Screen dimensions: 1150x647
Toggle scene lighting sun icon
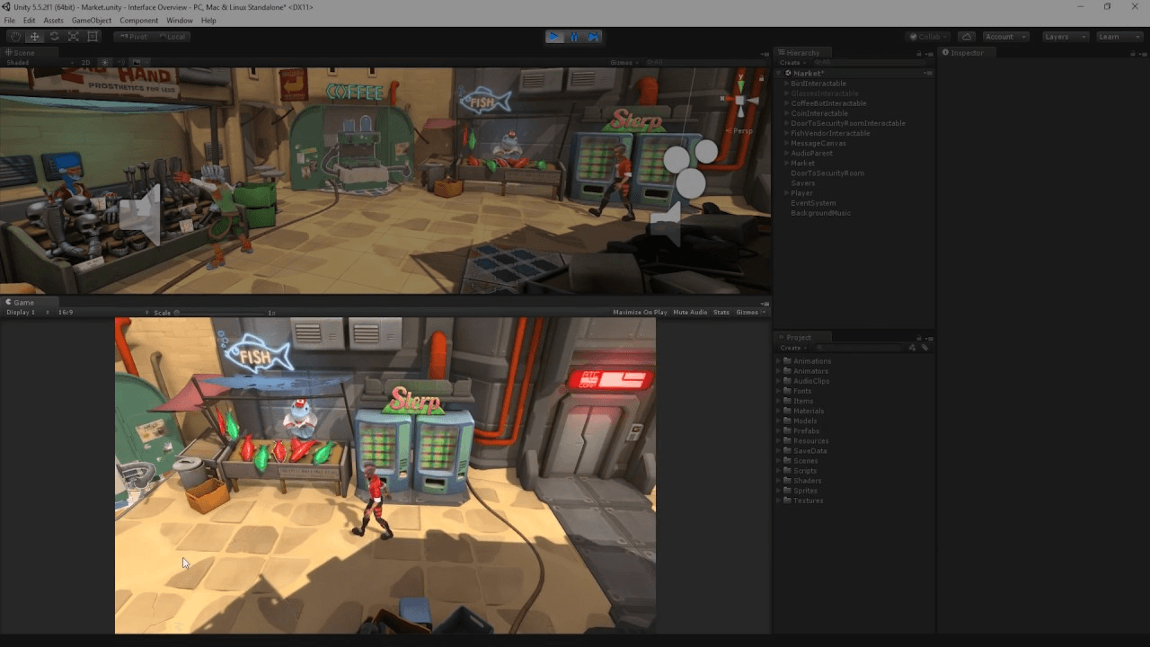104,63
